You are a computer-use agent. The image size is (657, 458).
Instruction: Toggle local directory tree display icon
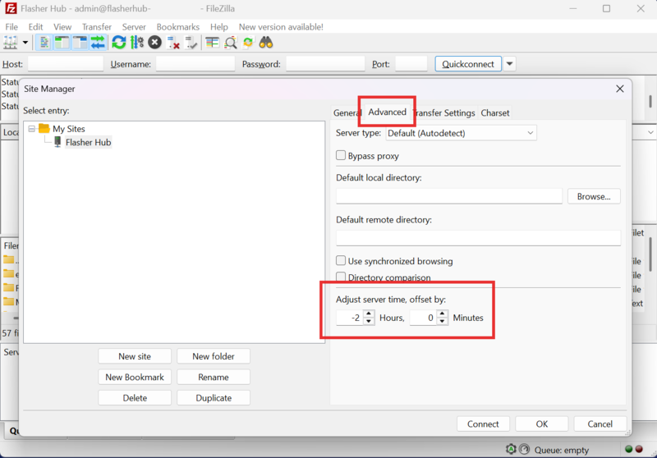[x=62, y=43]
